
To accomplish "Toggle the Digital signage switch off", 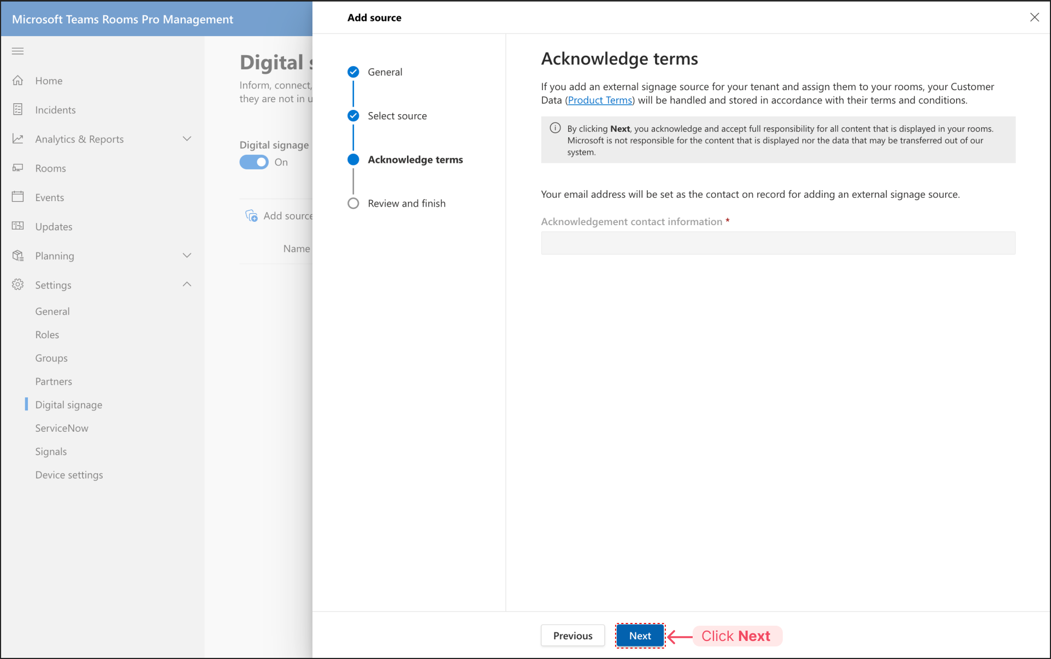I will [x=254, y=162].
